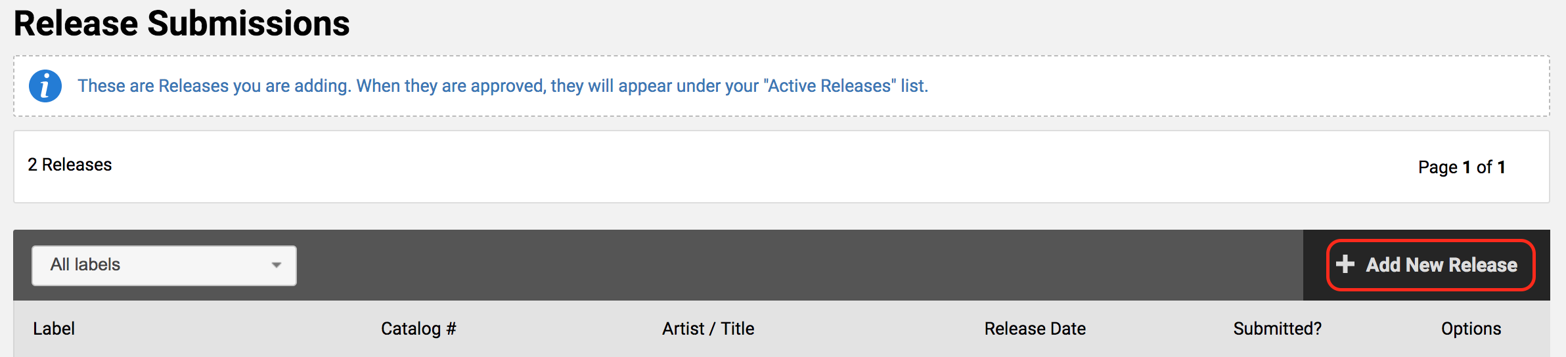Open the All labels dropdown
Screen dimensions: 1566x357
(164, 265)
